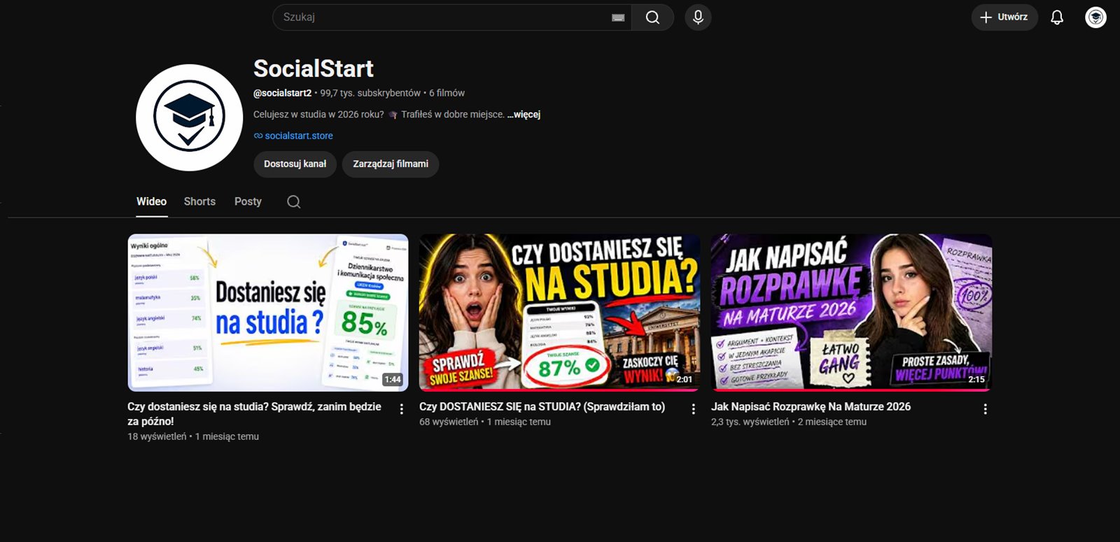Screen dimensions: 1120x542
Task: Click the magnifier search button
Action: [652, 17]
